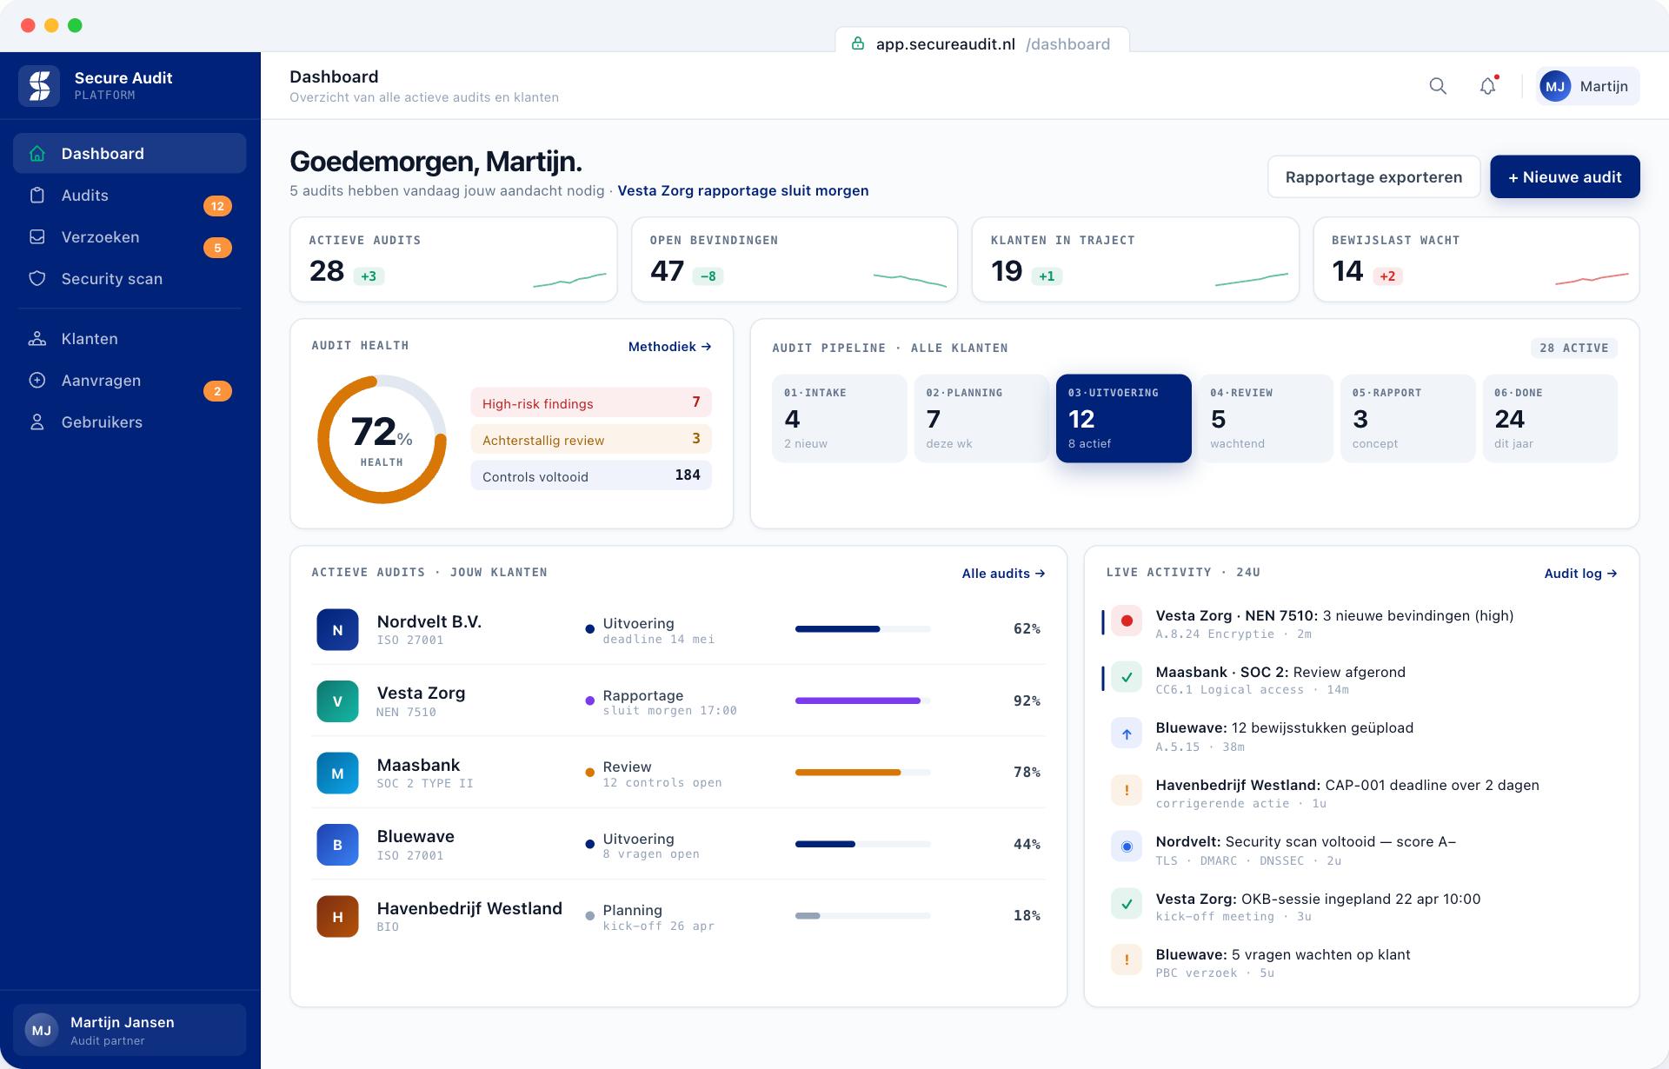Open the Methodiek link
The image size is (1669, 1069).
pyautogui.click(x=669, y=347)
